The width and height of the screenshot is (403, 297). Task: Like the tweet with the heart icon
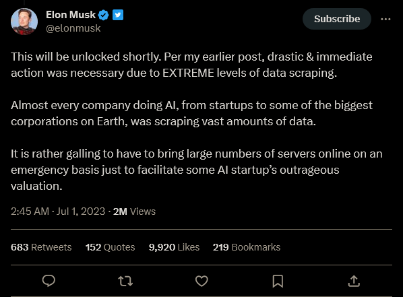(201, 281)
